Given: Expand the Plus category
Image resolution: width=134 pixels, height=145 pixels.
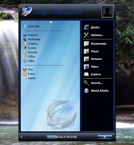Looking at the screenshot, I should click(28, 70).
